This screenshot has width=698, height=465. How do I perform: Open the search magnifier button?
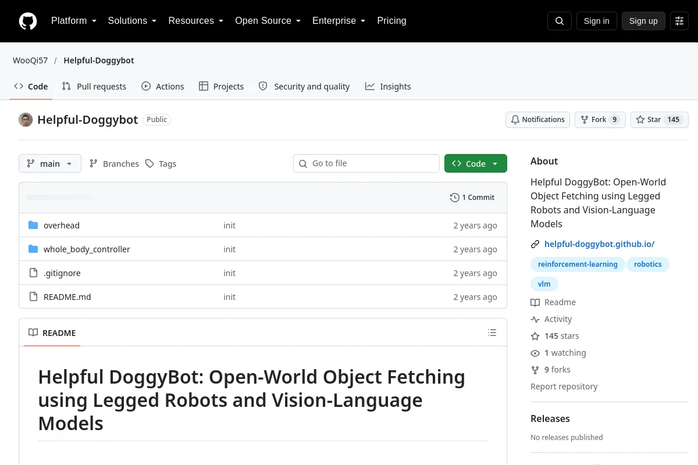(x=560, y=21)
